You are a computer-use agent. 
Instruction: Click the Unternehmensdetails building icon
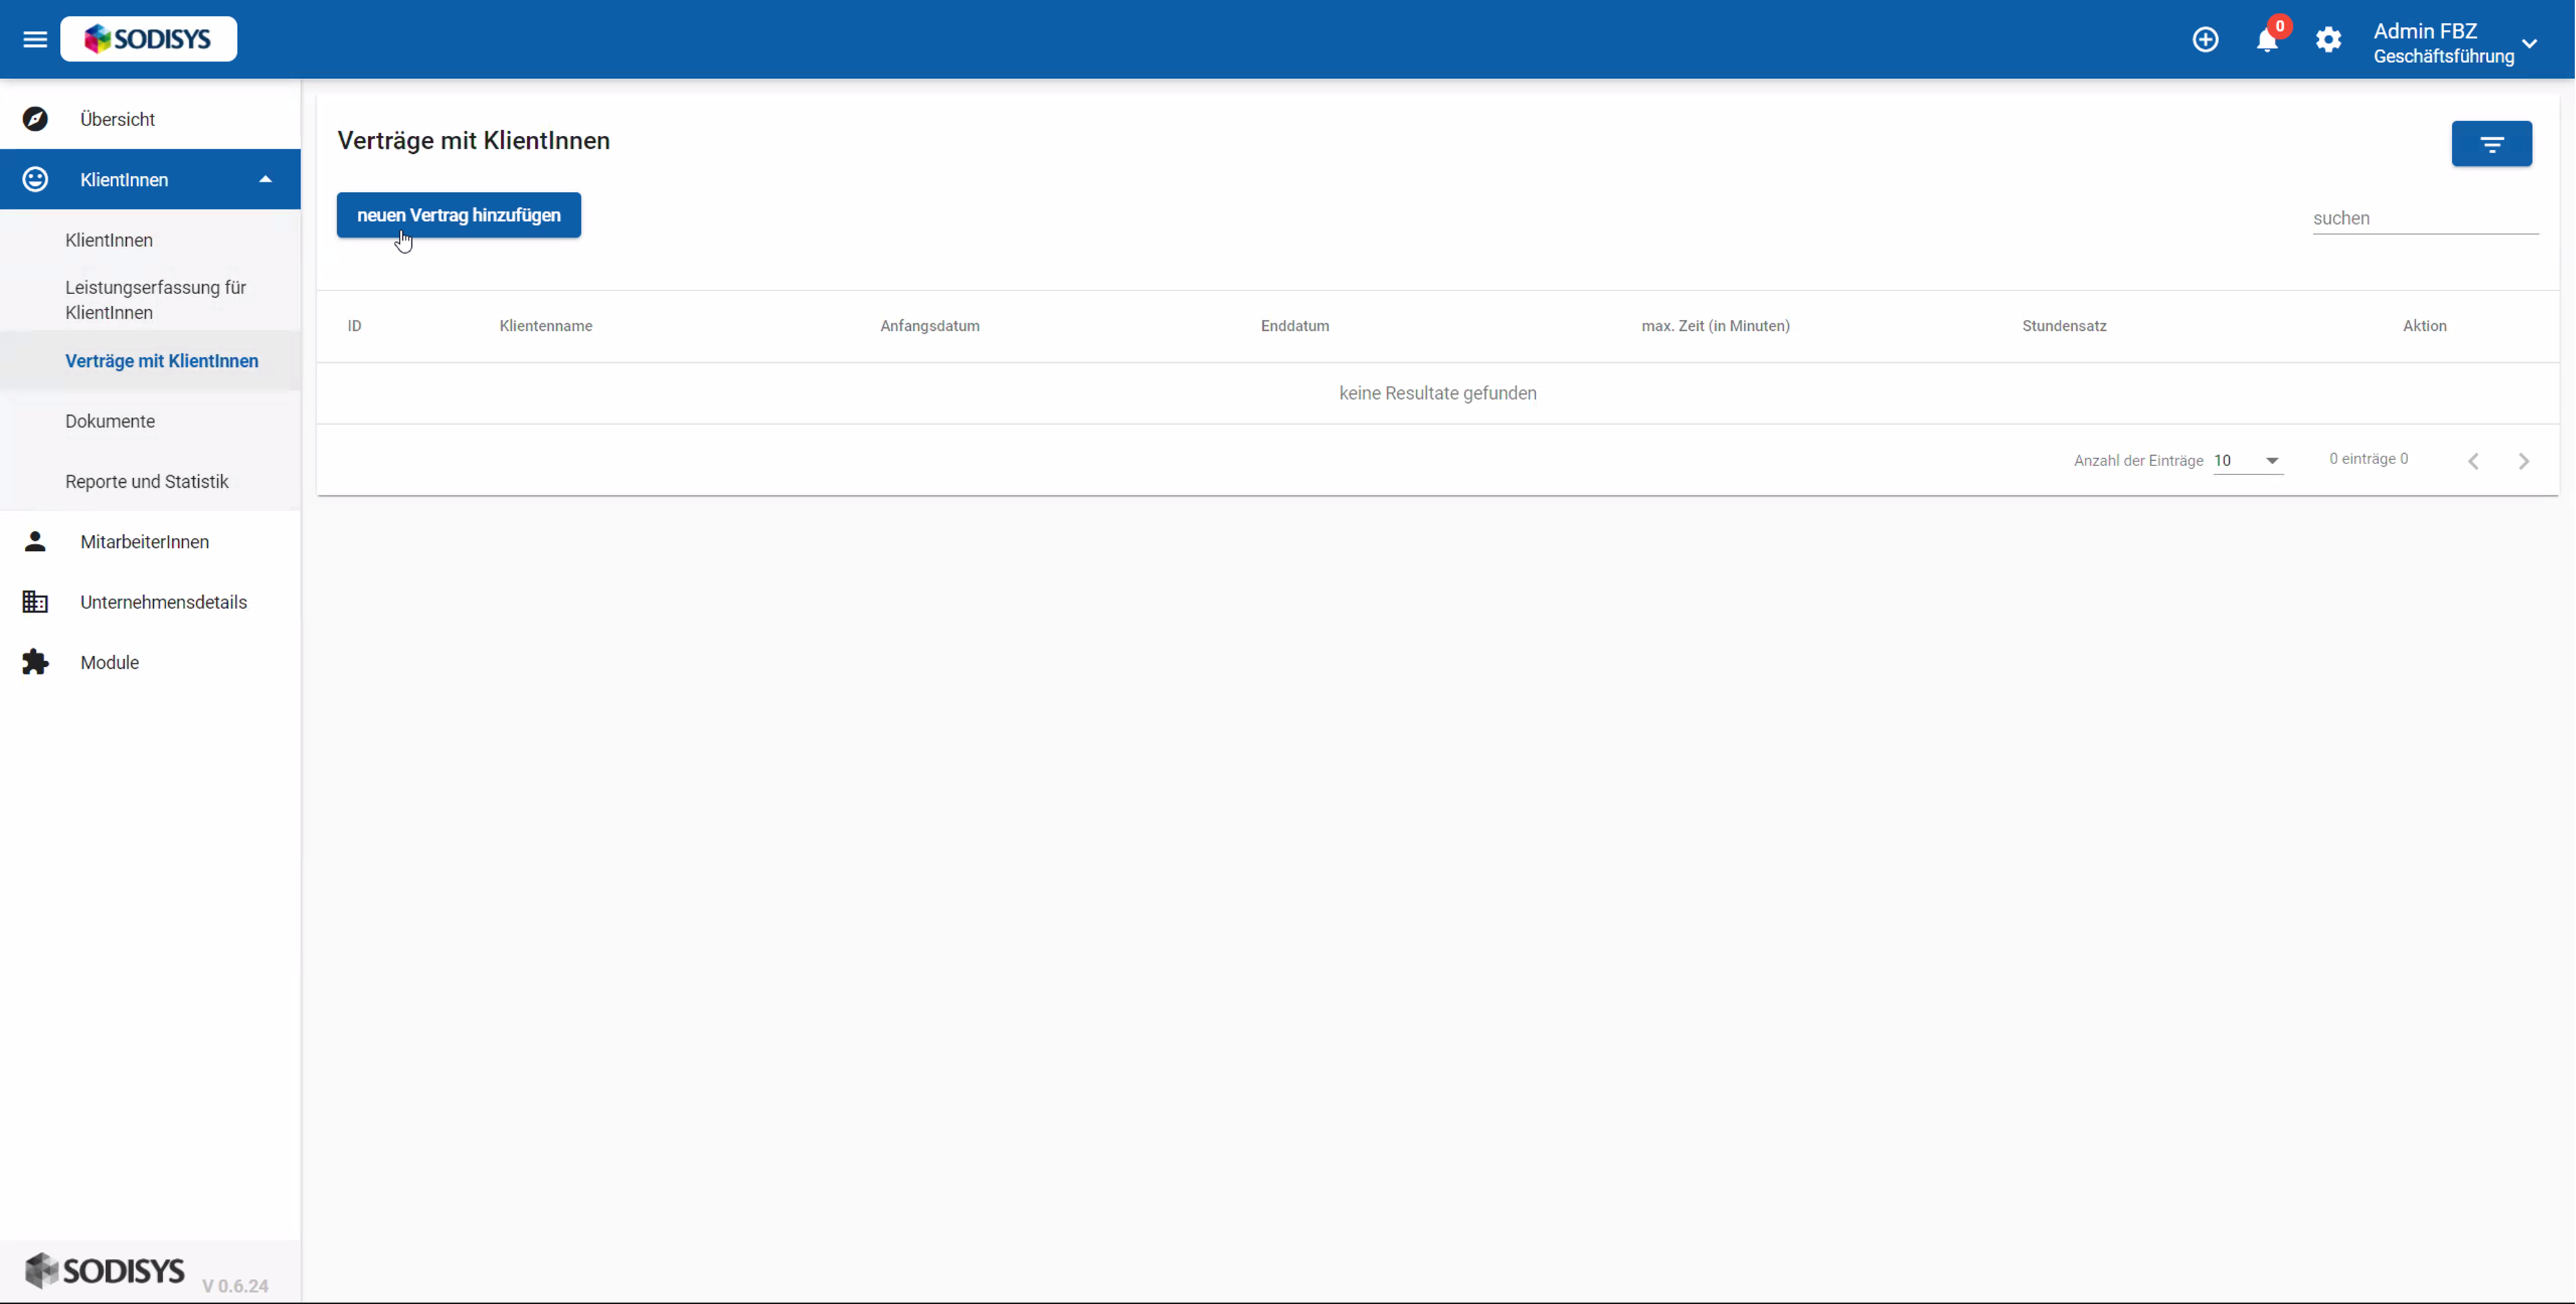[35, 602]
